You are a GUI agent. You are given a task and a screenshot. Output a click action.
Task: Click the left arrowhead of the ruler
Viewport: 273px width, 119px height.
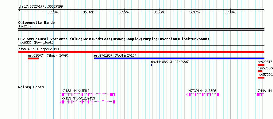point(19,10)
